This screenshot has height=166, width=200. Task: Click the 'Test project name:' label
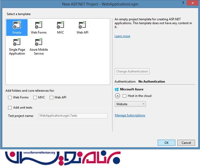pyautogui.click(x=21, y=116)
